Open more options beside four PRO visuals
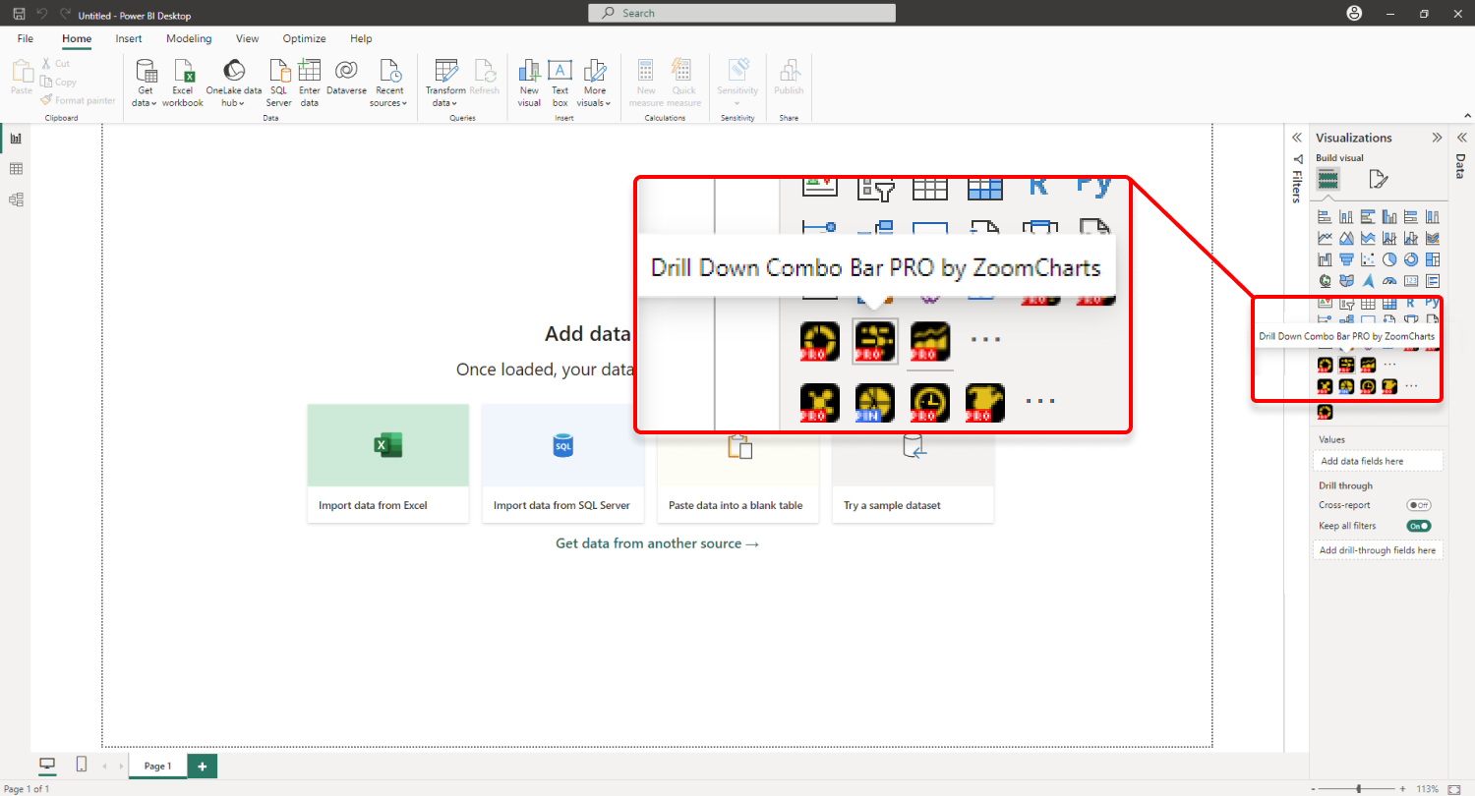The height and width of the screenshot is (796, 1475). [x=1411, y=386]
